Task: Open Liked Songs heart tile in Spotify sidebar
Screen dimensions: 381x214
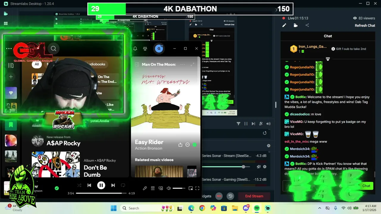Action: [11, 93]
